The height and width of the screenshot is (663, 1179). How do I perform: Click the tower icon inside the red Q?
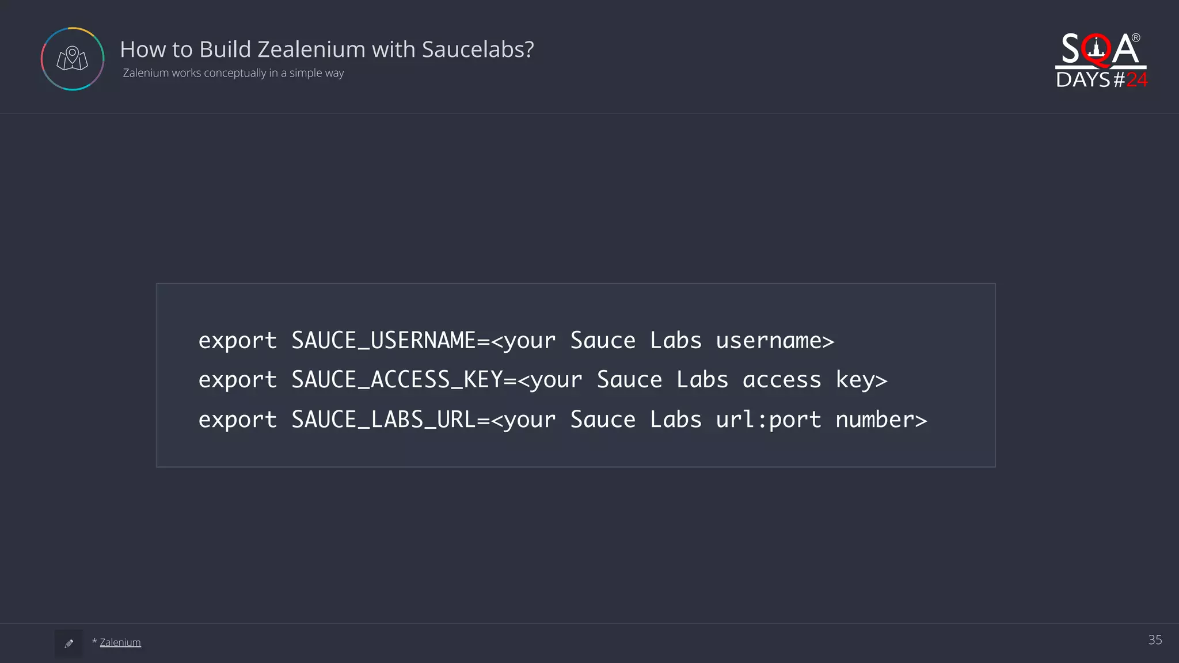pos(1096,48)
